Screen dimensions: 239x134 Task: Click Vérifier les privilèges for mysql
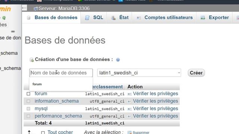[155, 108]
